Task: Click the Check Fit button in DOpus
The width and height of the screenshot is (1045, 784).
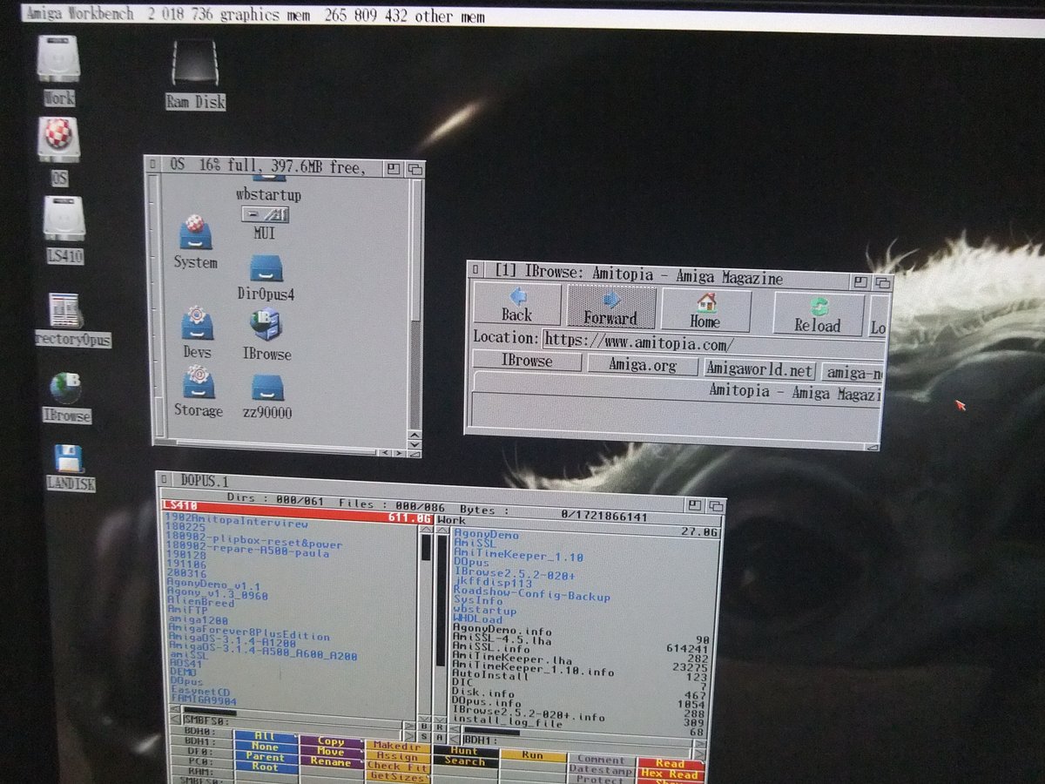Action: pos(397,767)
